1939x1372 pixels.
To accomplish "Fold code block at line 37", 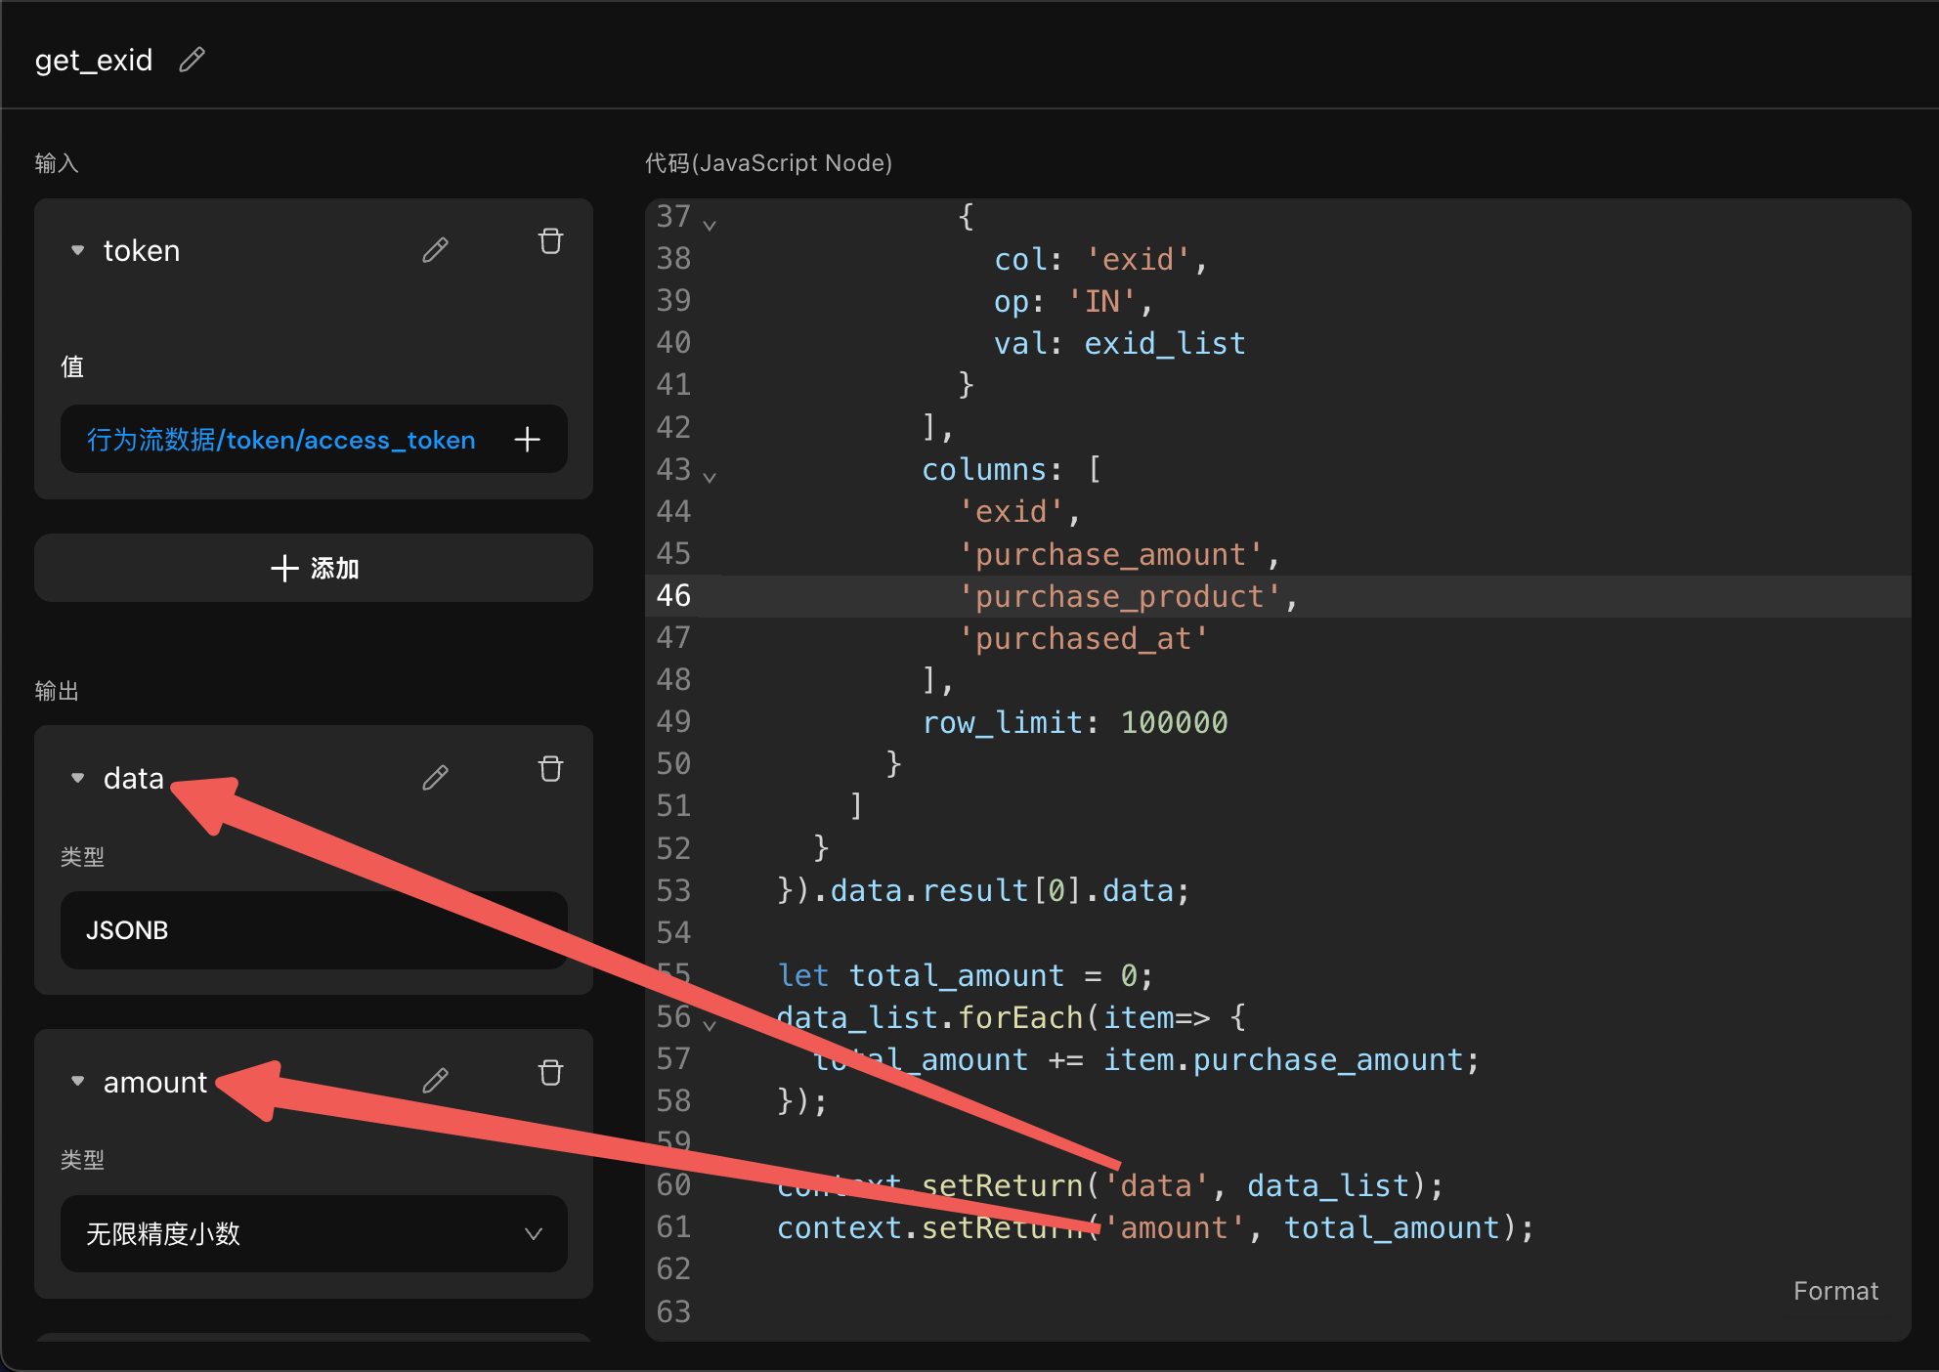I will (x=711, y=226).
